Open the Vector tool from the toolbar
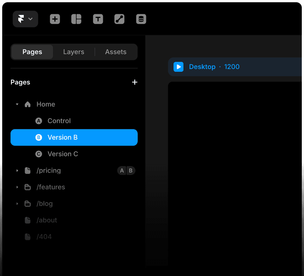This screenshot has width=304, height=276. click(x=119, y=19)
